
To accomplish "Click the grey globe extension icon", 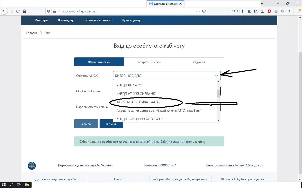I will (283, 11).
